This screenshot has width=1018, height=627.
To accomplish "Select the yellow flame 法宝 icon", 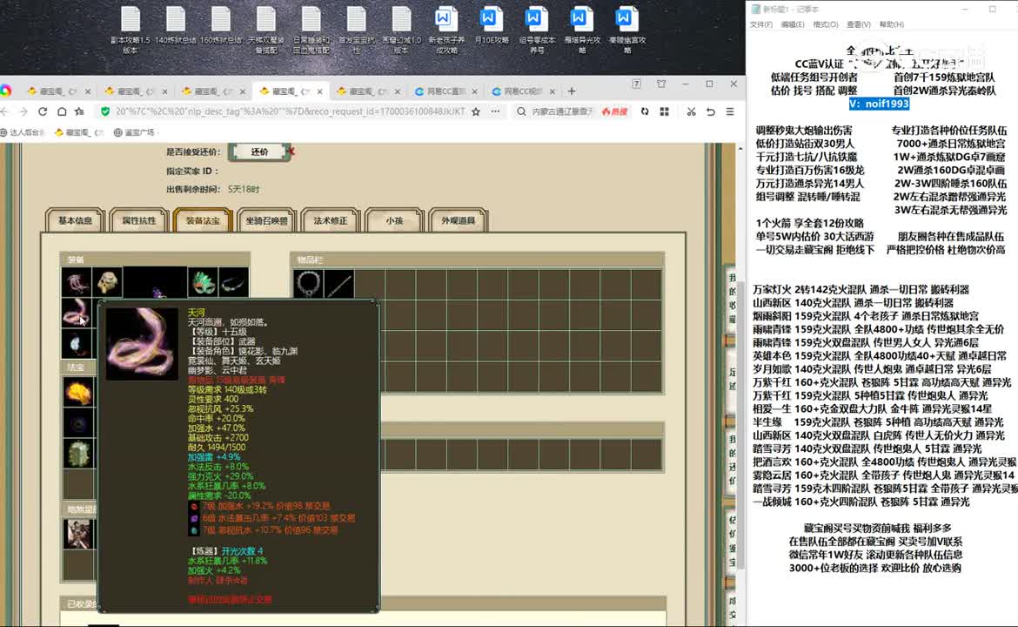I will tap(78, 392).
